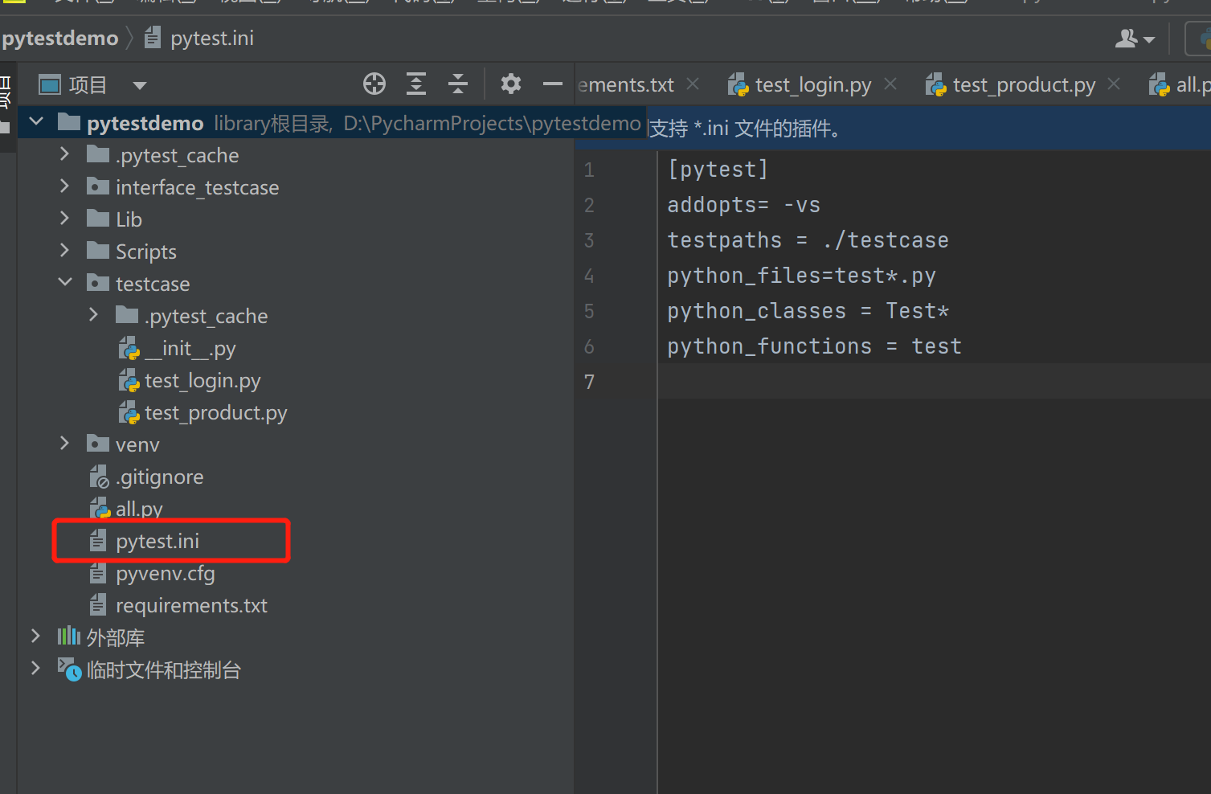This screenshot has width=1211, height=794.
Task: Click the python_functions = test line
Action: (814, 346)
